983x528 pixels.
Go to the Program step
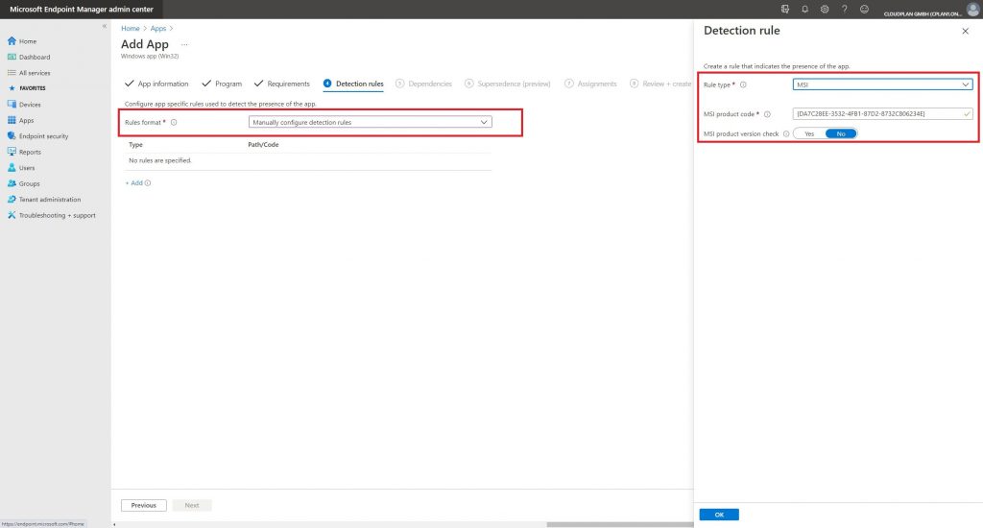coord(222,84)
